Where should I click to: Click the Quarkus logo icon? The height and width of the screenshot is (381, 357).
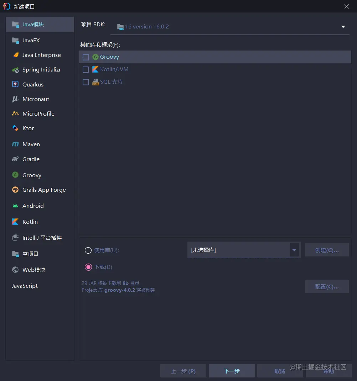tap(15, 84)
